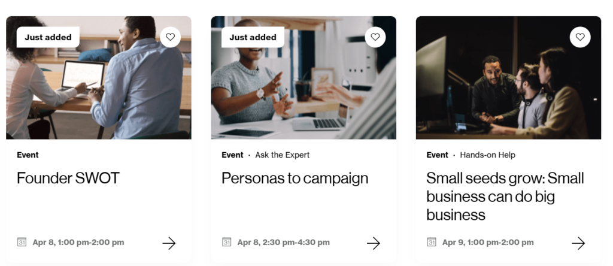Viewport: 613px width, 266px height.
Task: Select the Hands-on Help label
Action: tap(487, 155)
